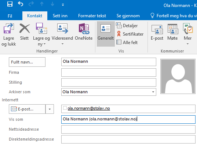This screenshot has height=145, width=197.
Task: Open the Lagre og ny dropdown arrow
Action: (x=44, y=44)
